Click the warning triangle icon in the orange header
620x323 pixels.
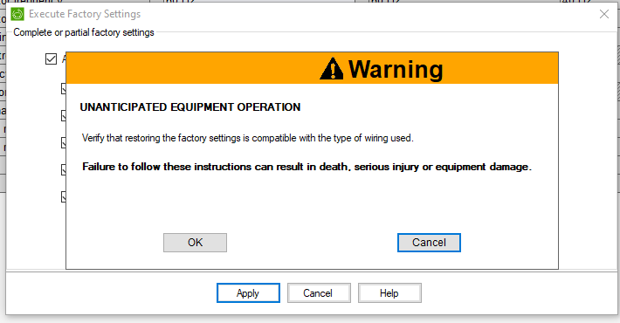tap(331, 69)
